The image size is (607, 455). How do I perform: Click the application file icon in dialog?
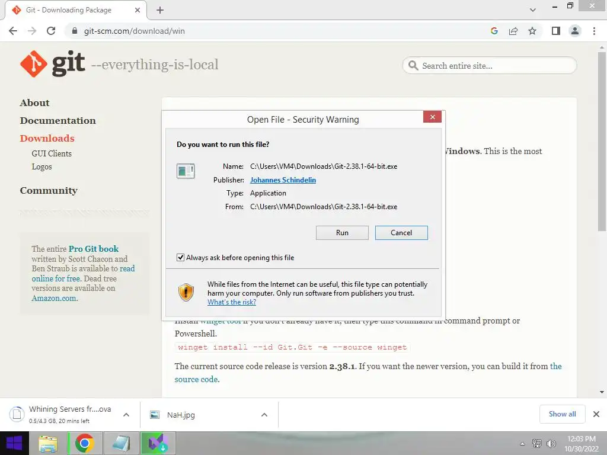[186, 171]
